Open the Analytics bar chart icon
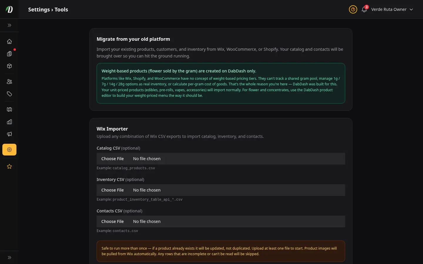The image size is (423, 264). click(x=9, y=122)
